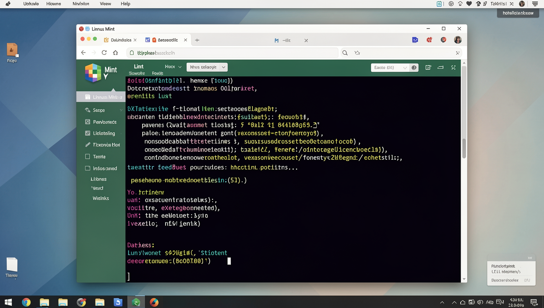Click the browser profile avatar
This screenshot has width=544, height=308.
(x=458, y=40)
